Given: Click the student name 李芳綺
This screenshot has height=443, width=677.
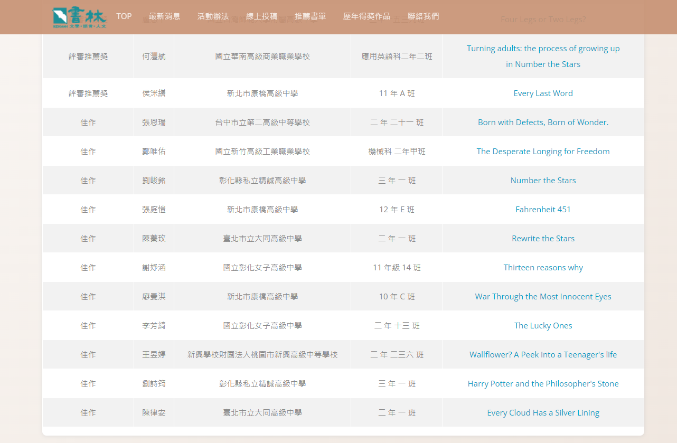Looking at the screenshot, I should click(154, 326).
